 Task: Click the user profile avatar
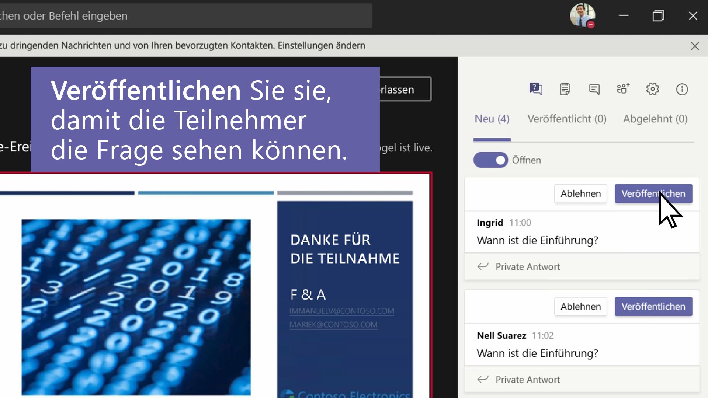[x=583, y=15]
